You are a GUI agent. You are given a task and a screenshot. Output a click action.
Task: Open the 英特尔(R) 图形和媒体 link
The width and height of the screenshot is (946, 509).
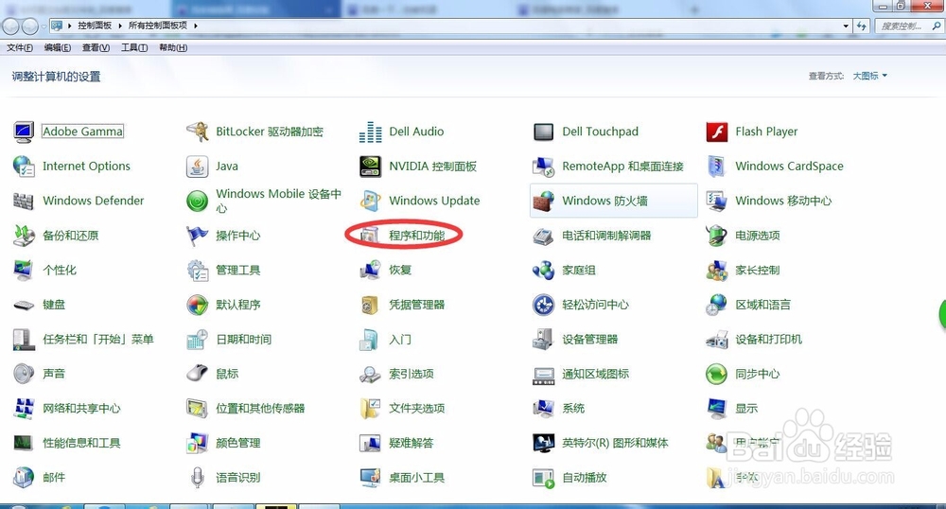[x=615, y=443]
